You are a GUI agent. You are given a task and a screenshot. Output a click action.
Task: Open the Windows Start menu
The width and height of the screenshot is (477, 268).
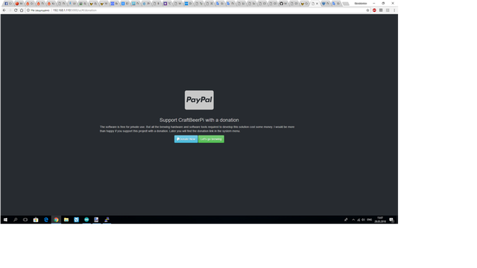(5, 220)
